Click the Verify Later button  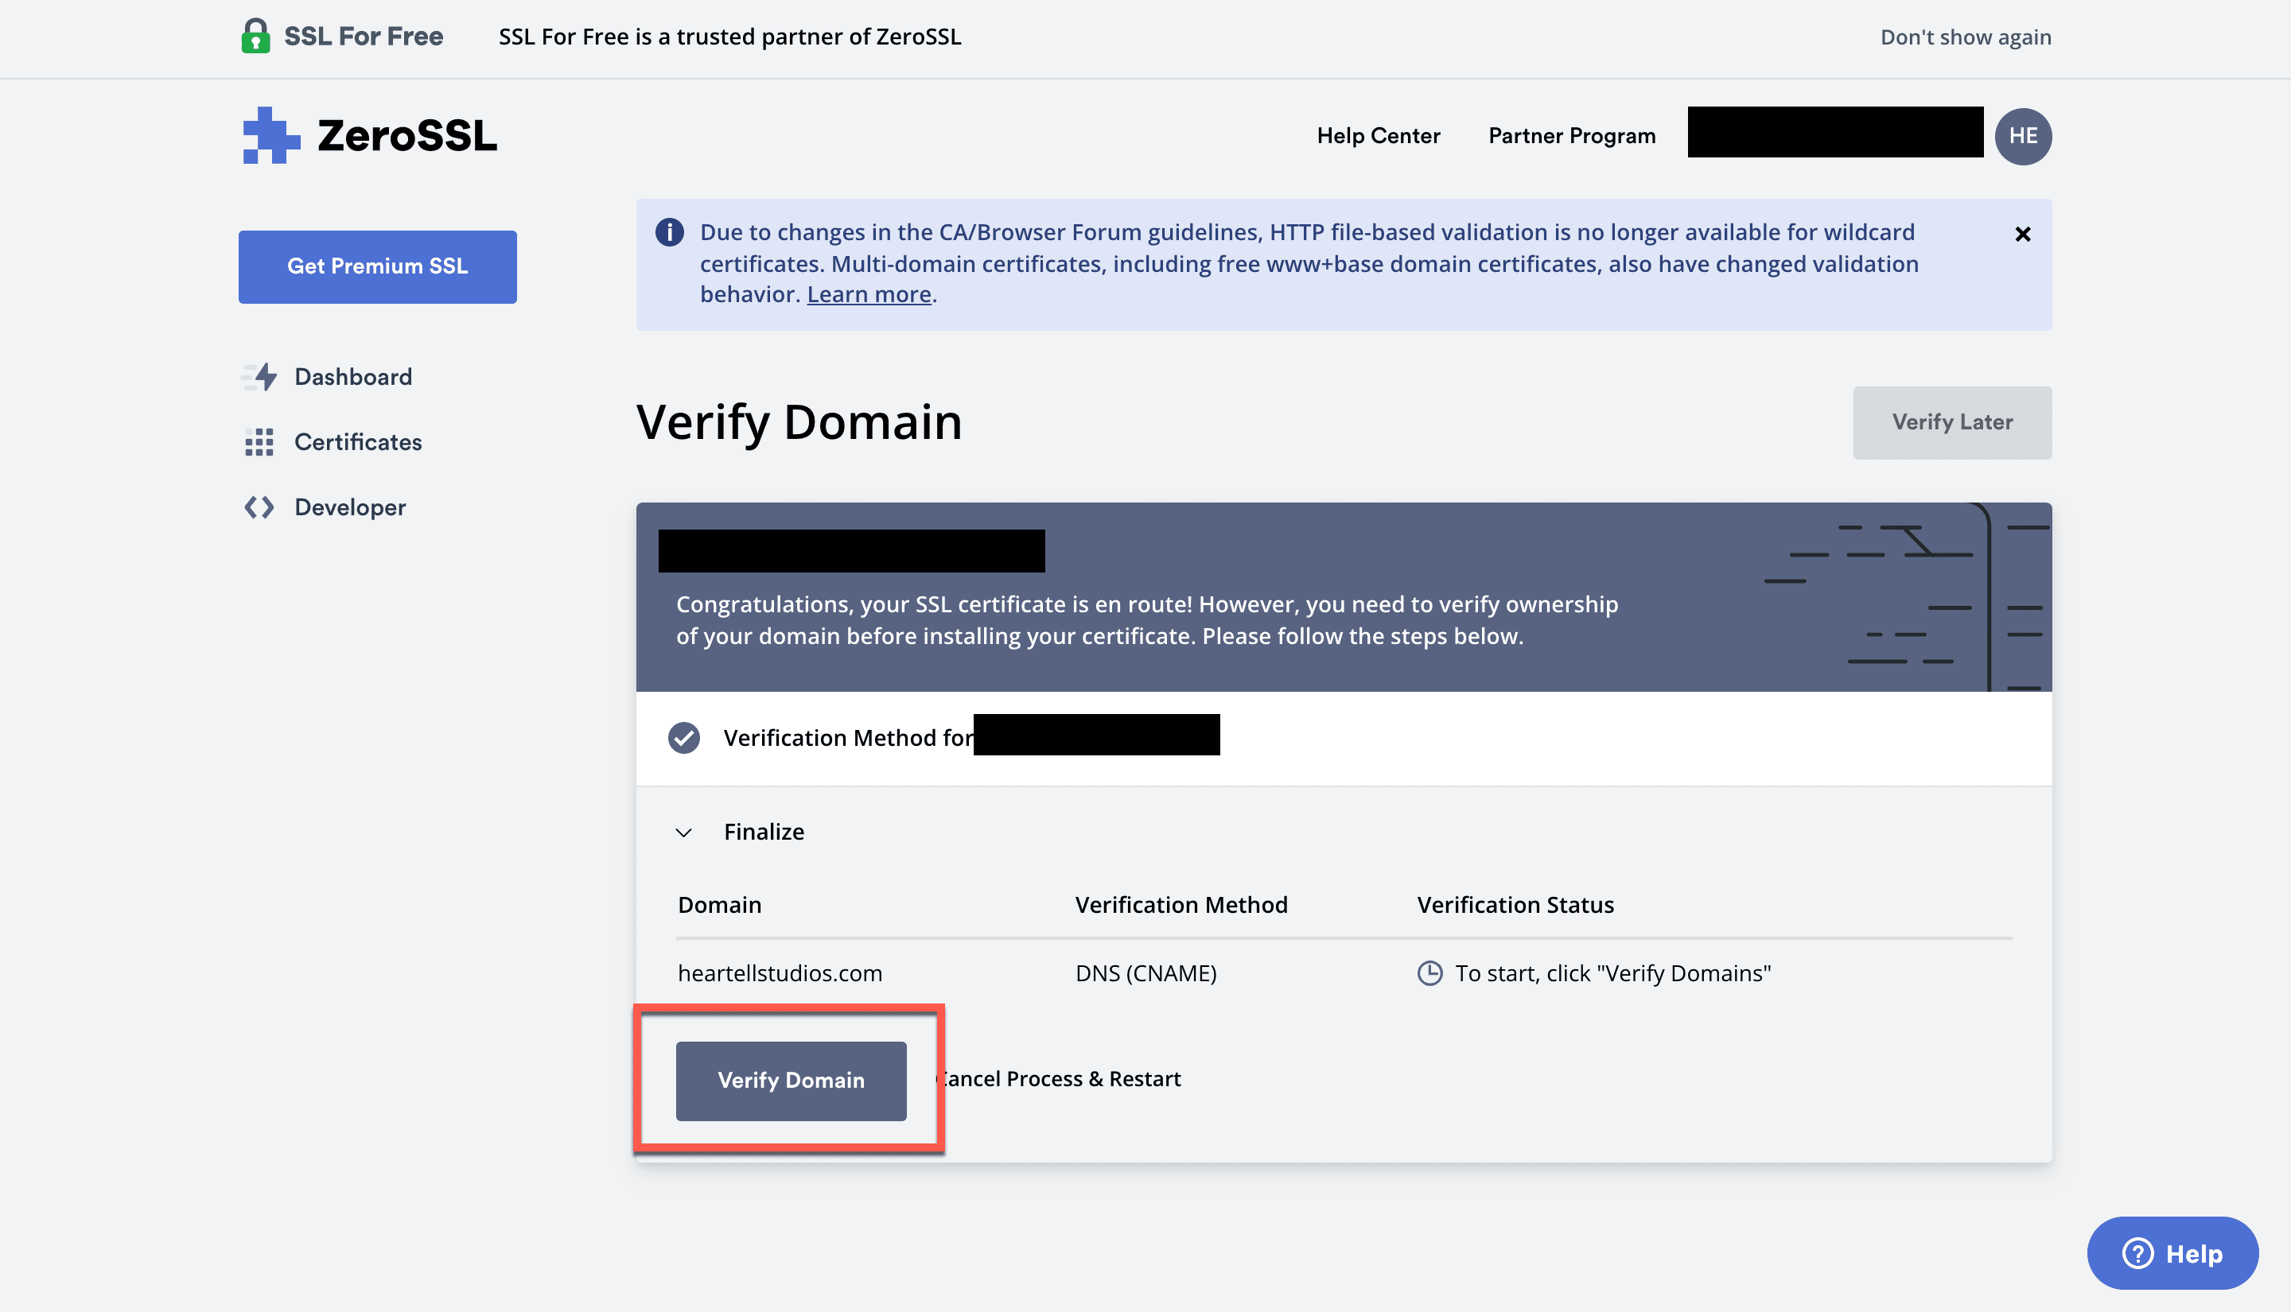coord(1951,422)
